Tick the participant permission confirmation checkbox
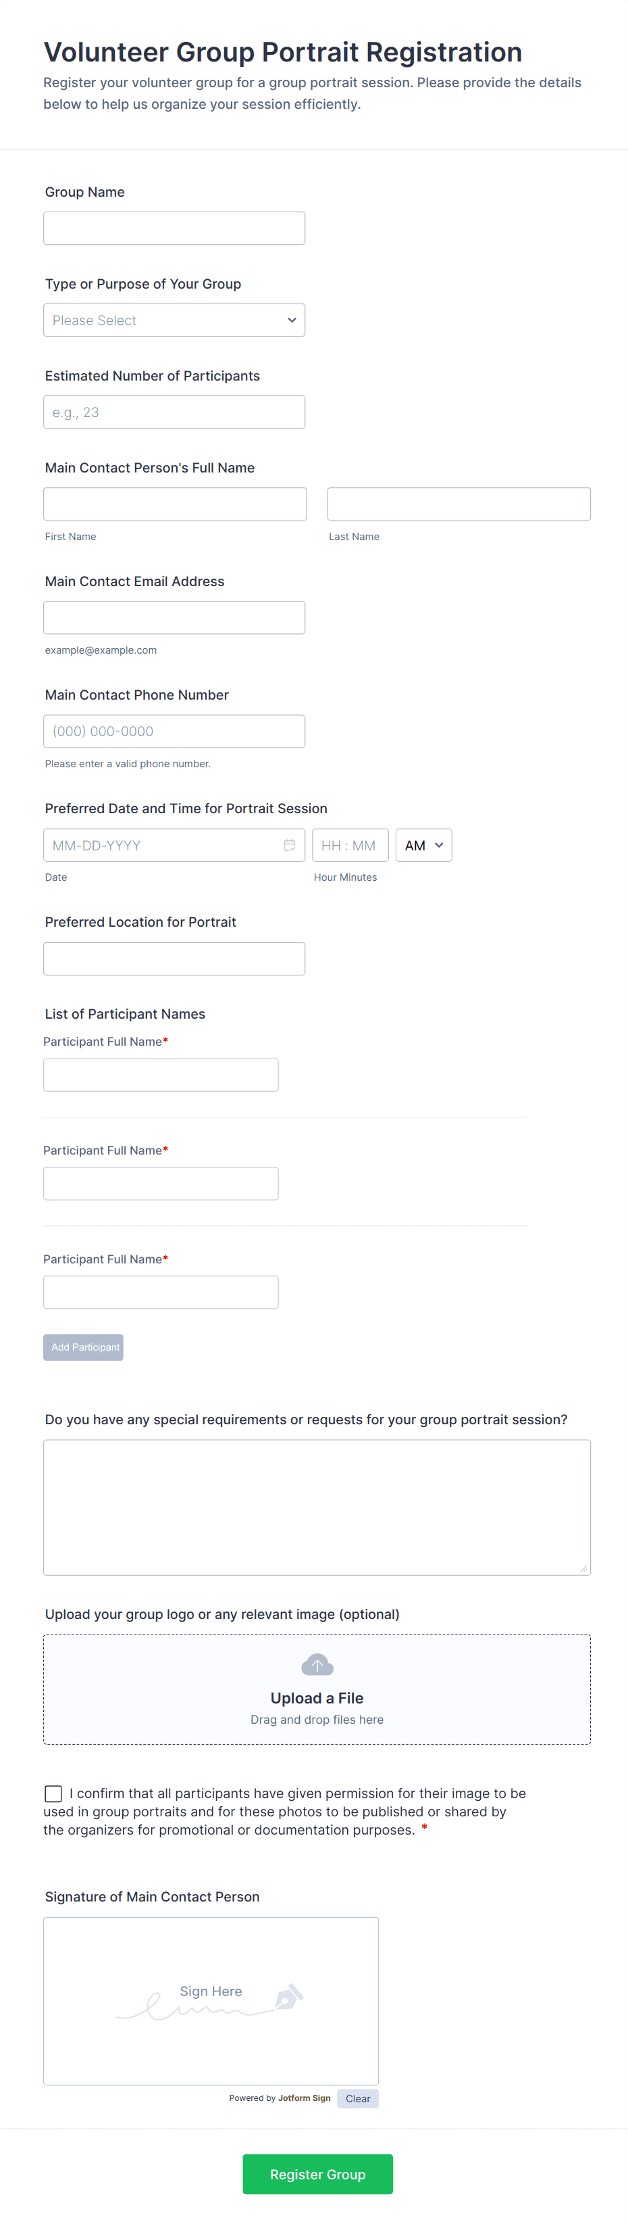Viewport: 628px width, 2228px height. coord(53,1793)
